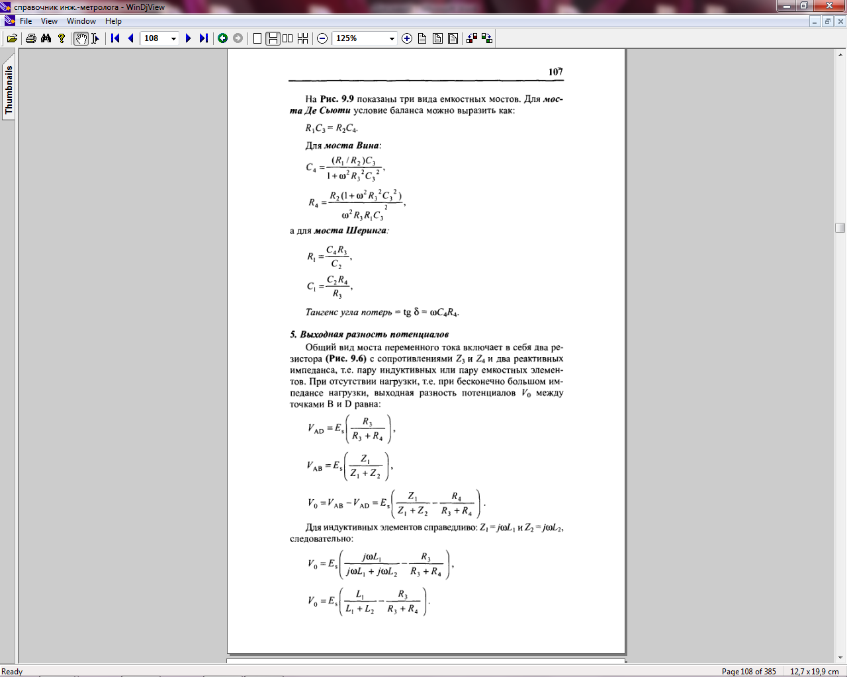The width and height of the screenshot is (847, 677).
Task: Click the 'Тангенс угла потерь' line
Action: pos(382,312)
